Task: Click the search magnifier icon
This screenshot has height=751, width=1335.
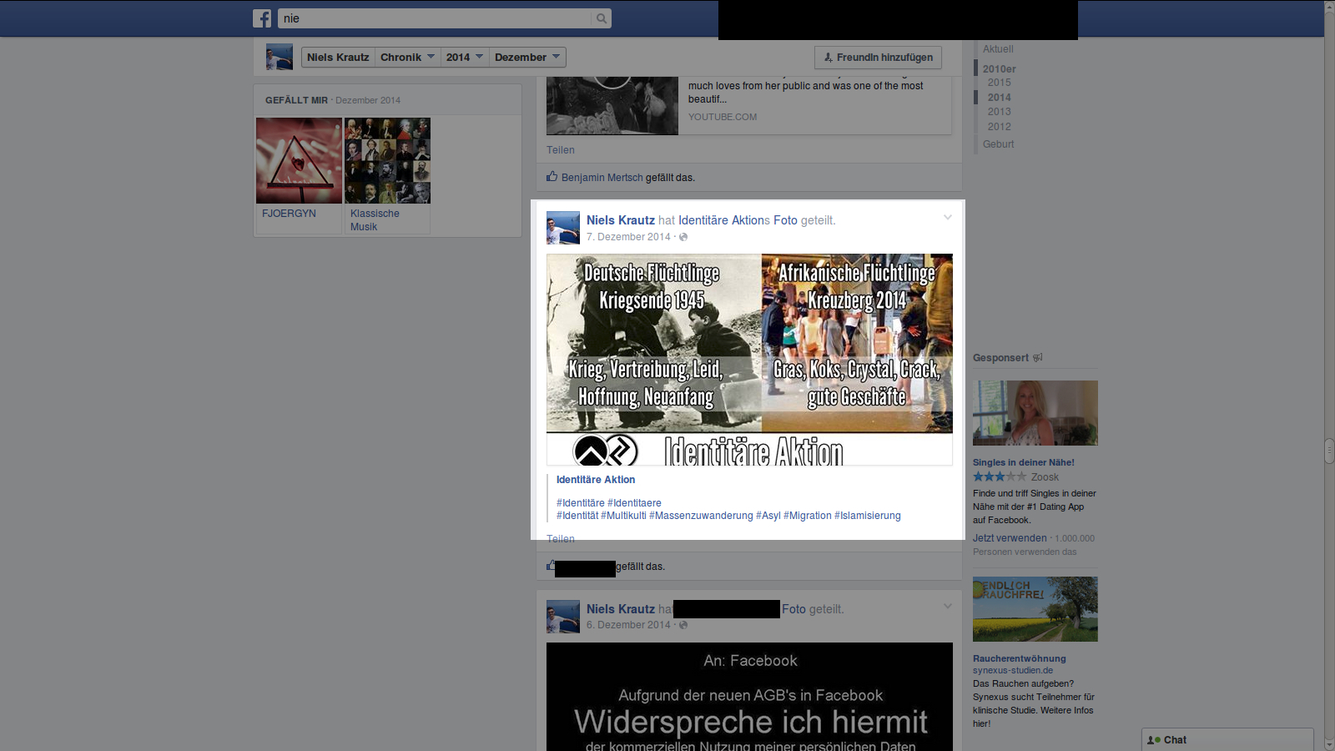Action: pos(601,18)
